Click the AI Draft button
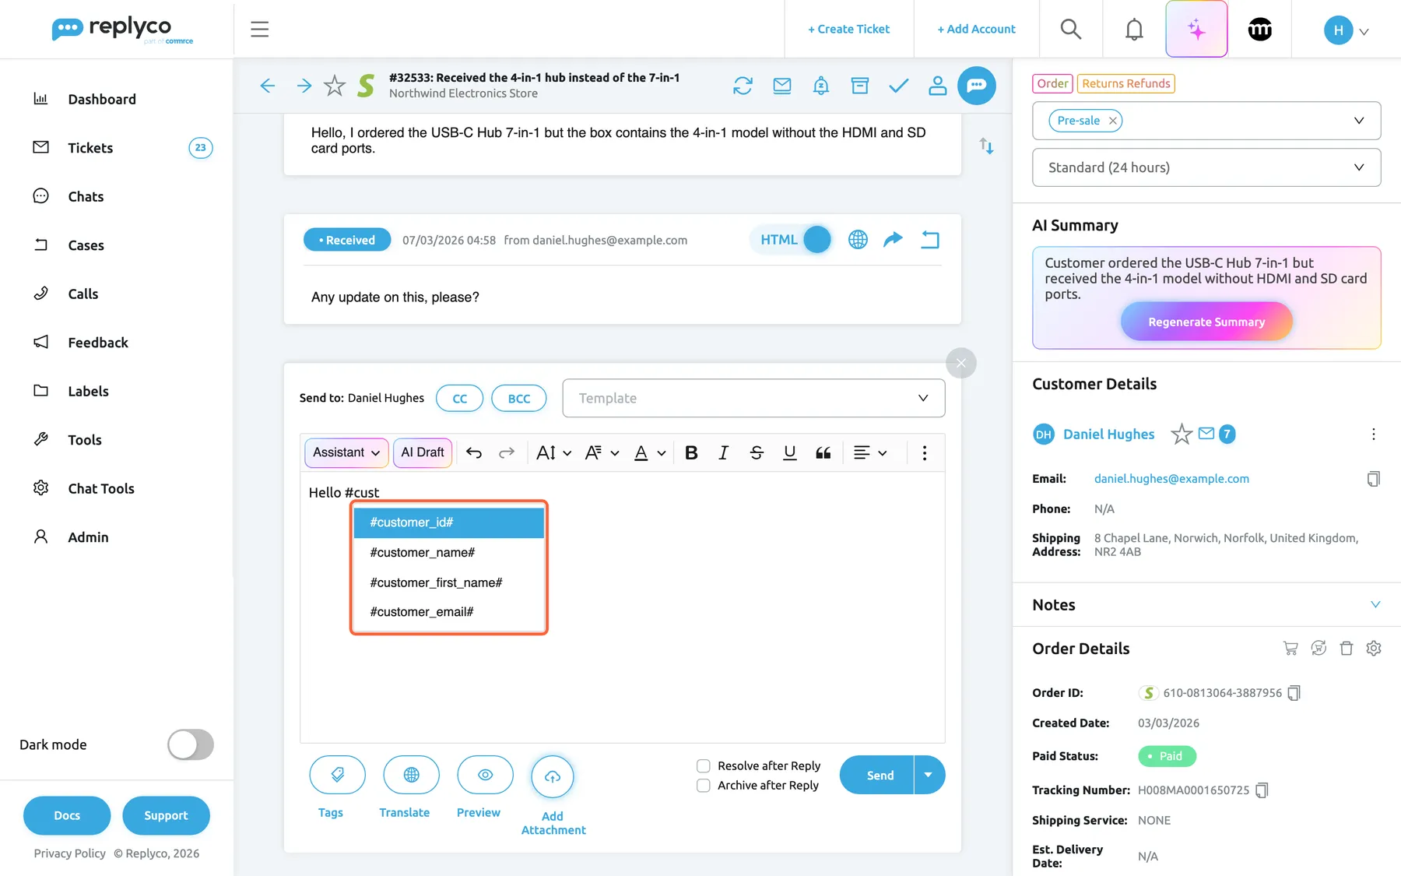The image size is (1401, 876). tap(423, 452)
